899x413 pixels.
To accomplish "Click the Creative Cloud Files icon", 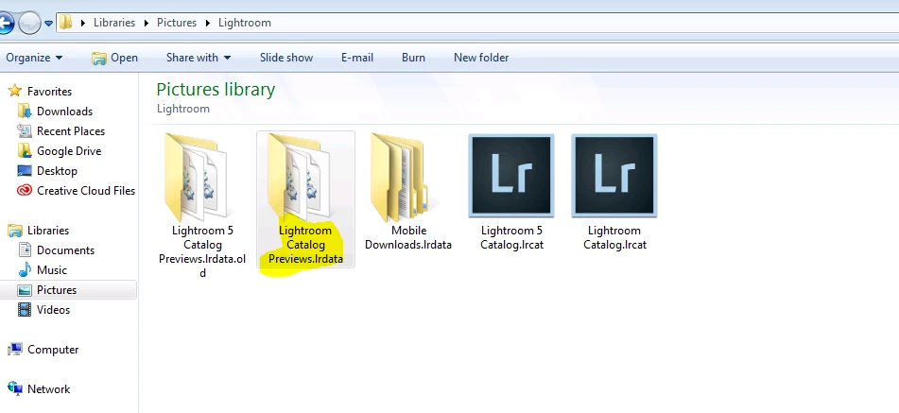I will click(24, 191).
